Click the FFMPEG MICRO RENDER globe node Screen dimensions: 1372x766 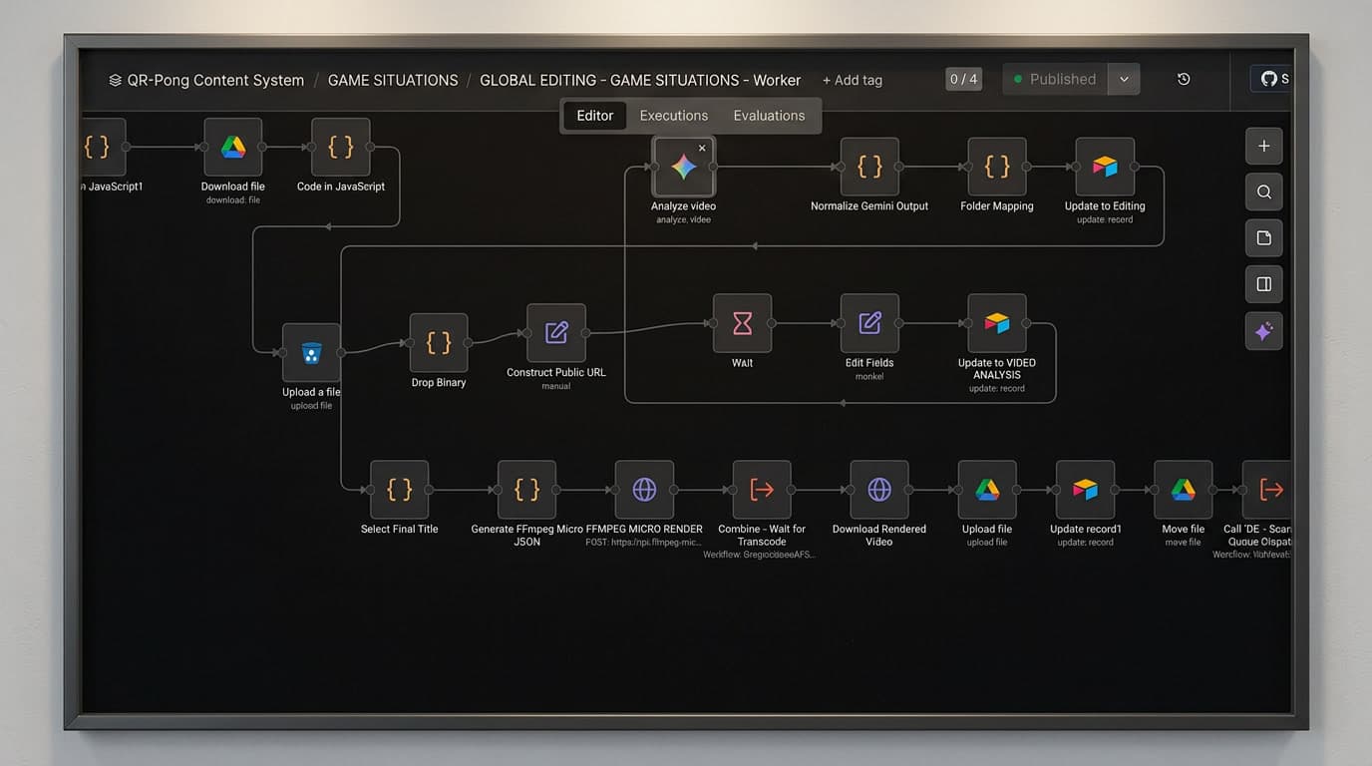pos(644,489)
